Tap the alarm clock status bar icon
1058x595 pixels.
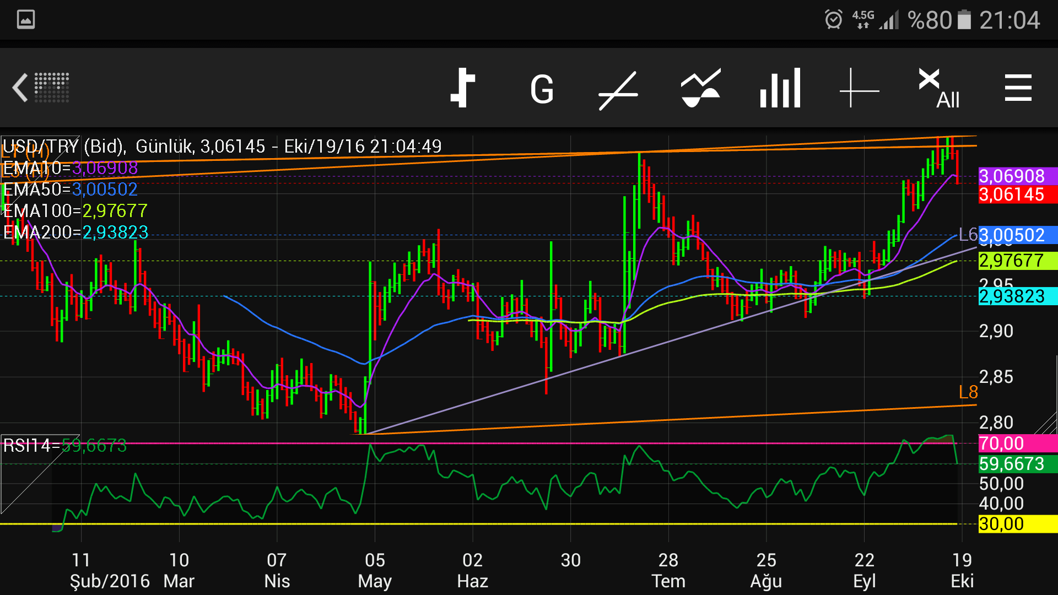833,20
